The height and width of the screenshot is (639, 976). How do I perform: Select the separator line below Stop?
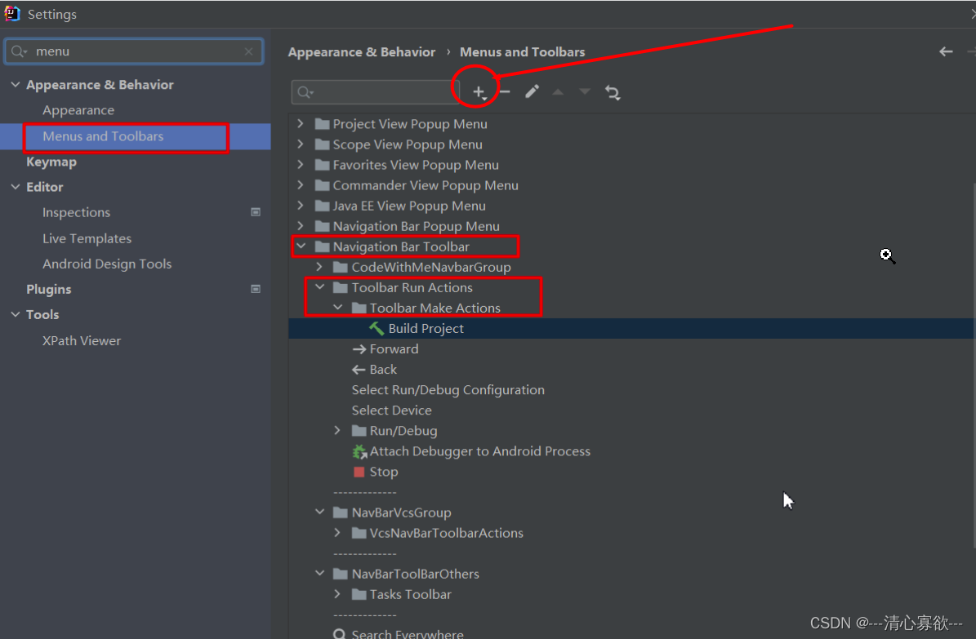365,492
